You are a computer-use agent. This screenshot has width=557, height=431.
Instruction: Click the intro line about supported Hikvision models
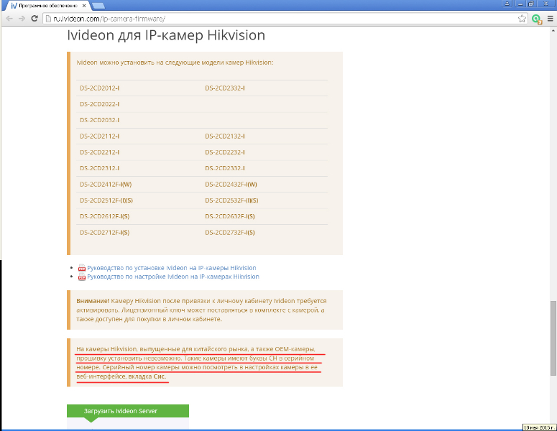click(x=175, y=62)
